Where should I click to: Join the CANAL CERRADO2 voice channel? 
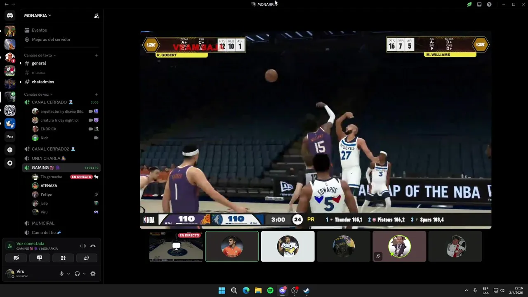[61, 149]
